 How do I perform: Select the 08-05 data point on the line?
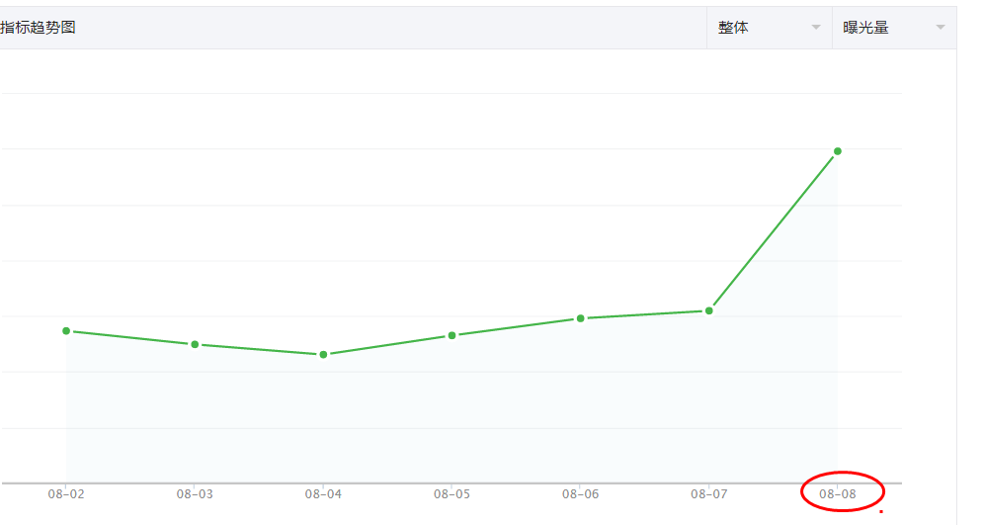tap(451, 335)
